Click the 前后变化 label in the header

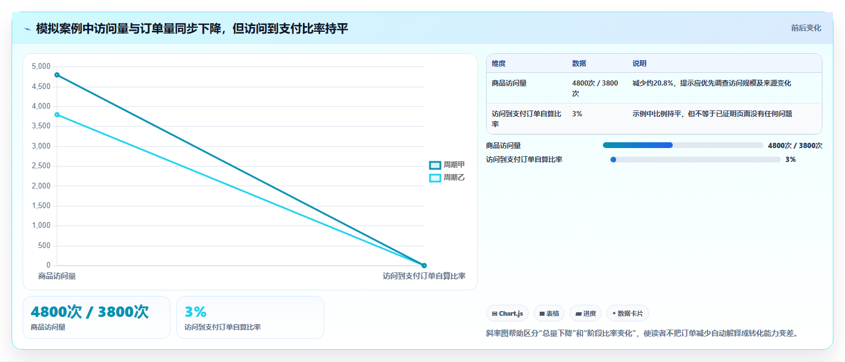pos(806,28)
